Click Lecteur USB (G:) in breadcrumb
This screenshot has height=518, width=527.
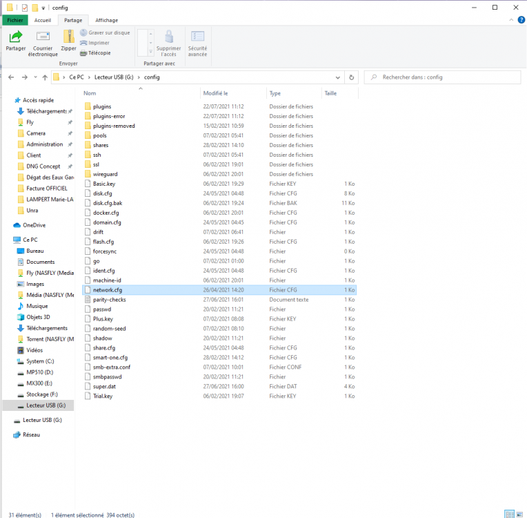(114, 77)
